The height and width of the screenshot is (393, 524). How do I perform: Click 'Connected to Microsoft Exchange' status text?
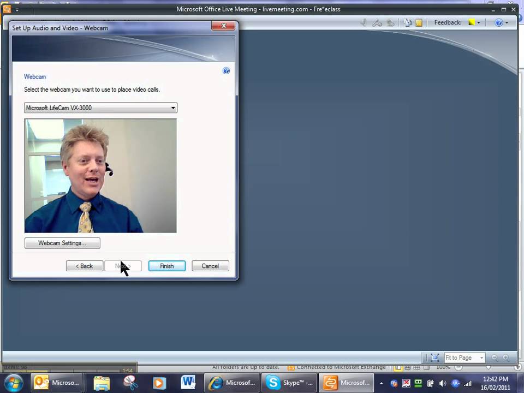[341, 367]
